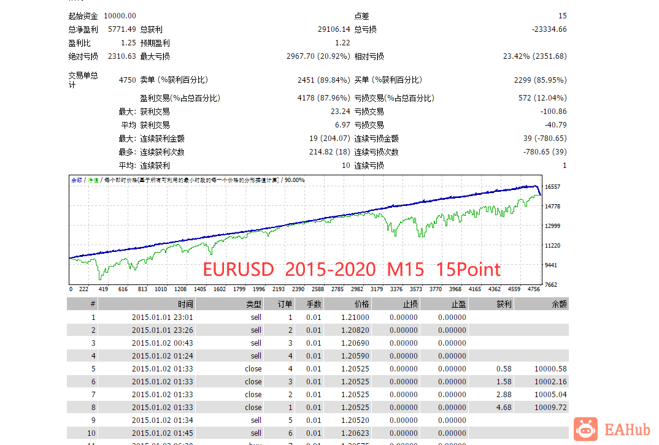Select time cell 2015.01.02 01:45
The width and height of the screenshot is (659, 445).
[x=162, y=433]
